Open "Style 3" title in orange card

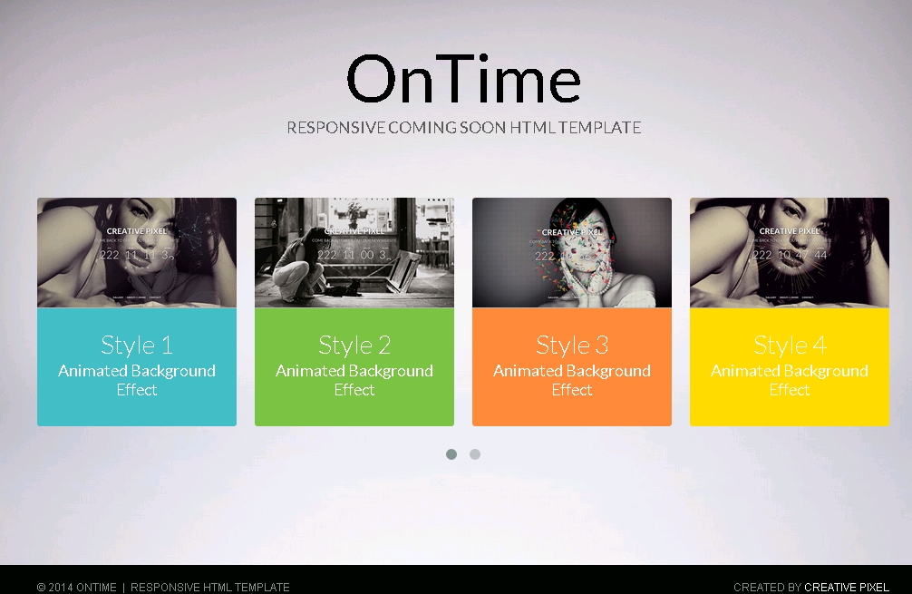click(572, 345)
